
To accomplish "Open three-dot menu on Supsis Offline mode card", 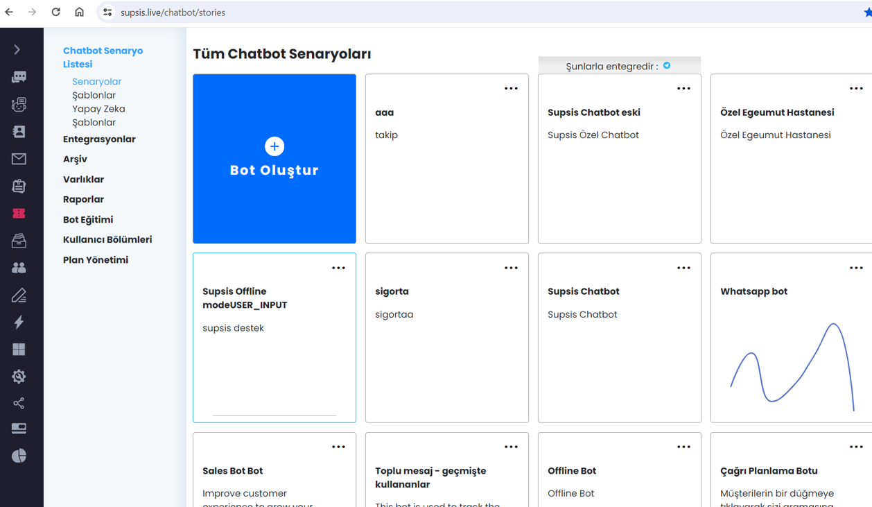I will (x=338, y=268).
